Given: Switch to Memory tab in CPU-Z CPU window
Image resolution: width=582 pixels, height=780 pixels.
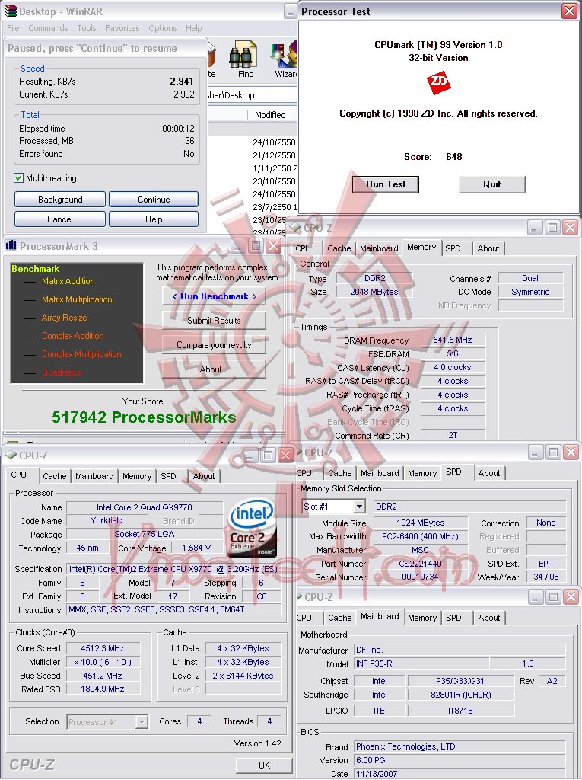Looking at the screenshot, I should pos(137,476).
